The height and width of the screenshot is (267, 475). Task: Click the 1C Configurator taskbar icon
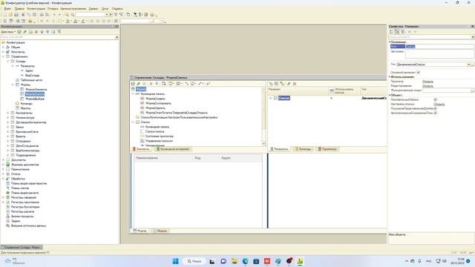[300, 261]
